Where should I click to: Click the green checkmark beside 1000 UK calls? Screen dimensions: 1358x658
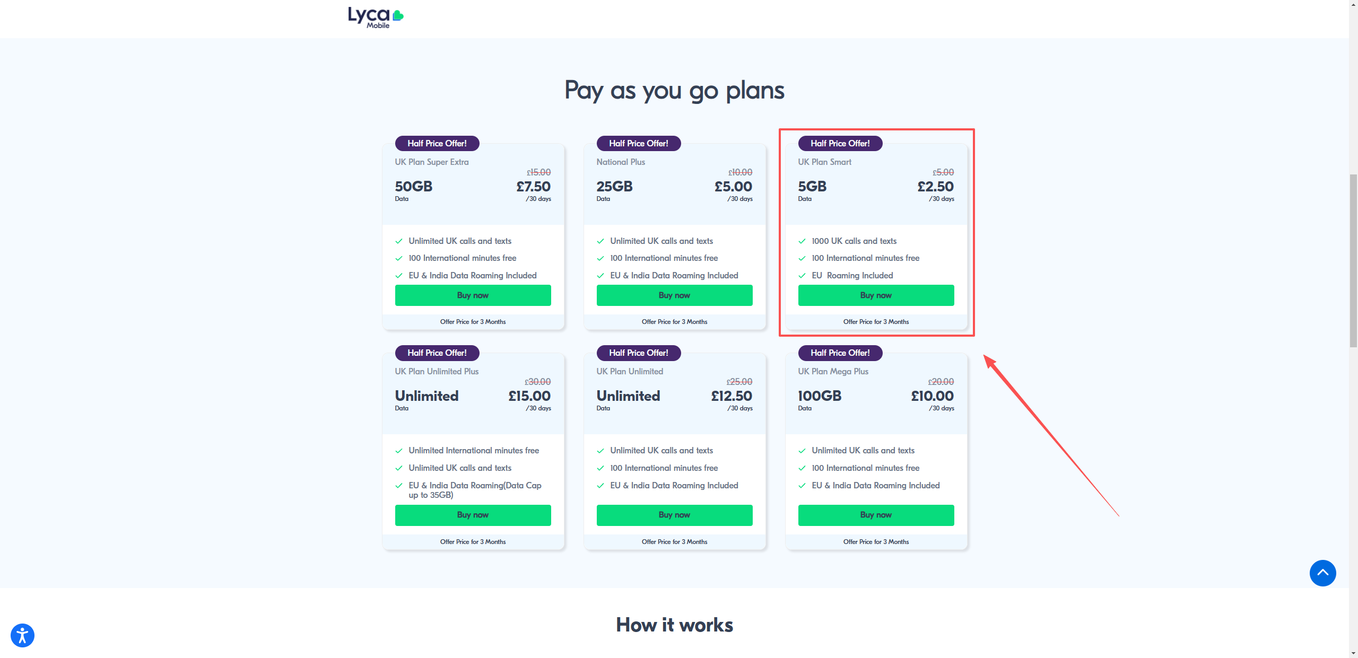(x=802, y=241)
